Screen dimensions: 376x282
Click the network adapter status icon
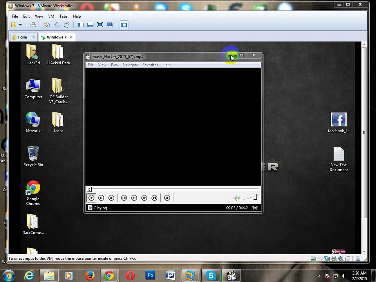[327, 258]
